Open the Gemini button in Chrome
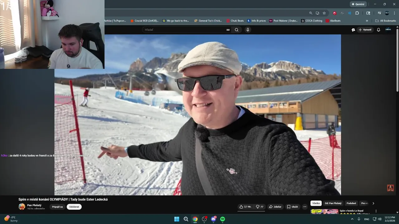 [358, 4]
